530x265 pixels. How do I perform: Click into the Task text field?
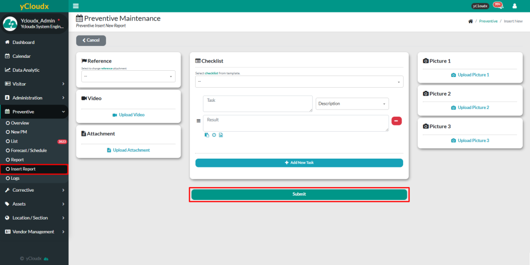click(258, 103)
